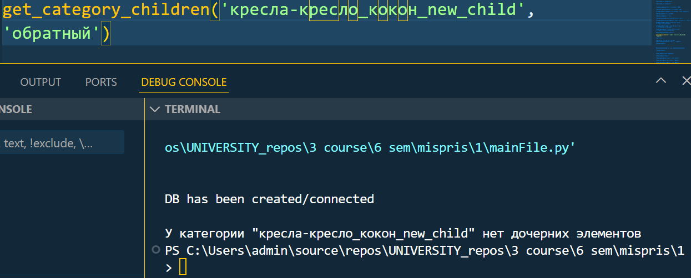This screenshot has height=278, width=691.
Task: Collapse the TERMINAL section chevron
Action: coord(155,109)
